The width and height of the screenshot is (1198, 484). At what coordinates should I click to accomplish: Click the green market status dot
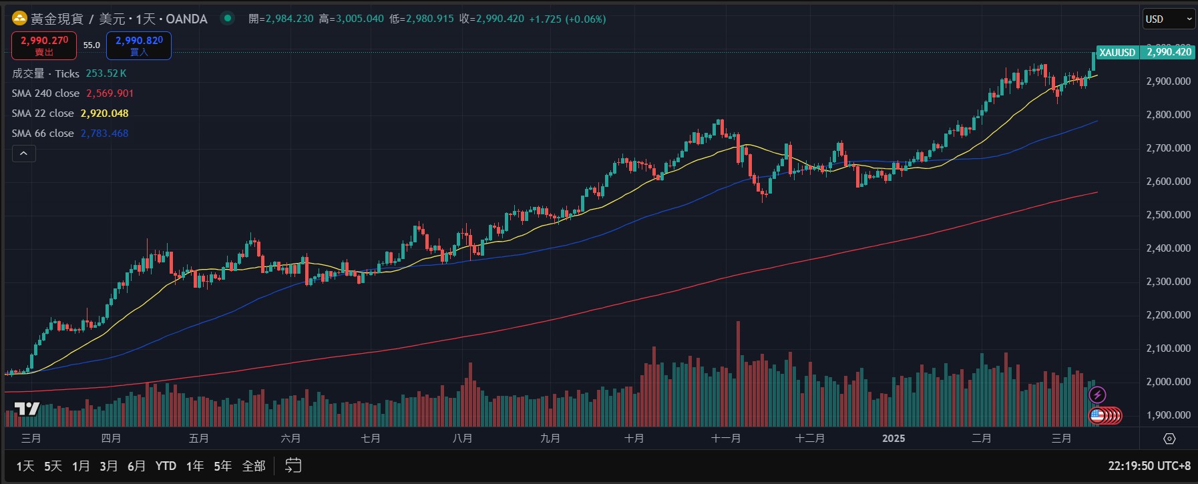(228, 19)
